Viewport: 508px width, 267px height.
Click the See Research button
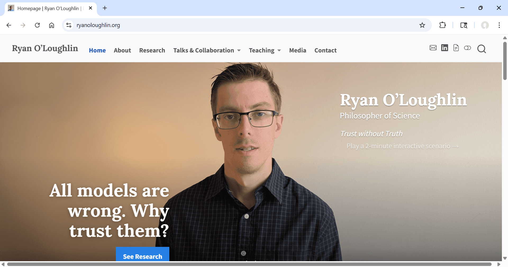[x=142, y=256]
